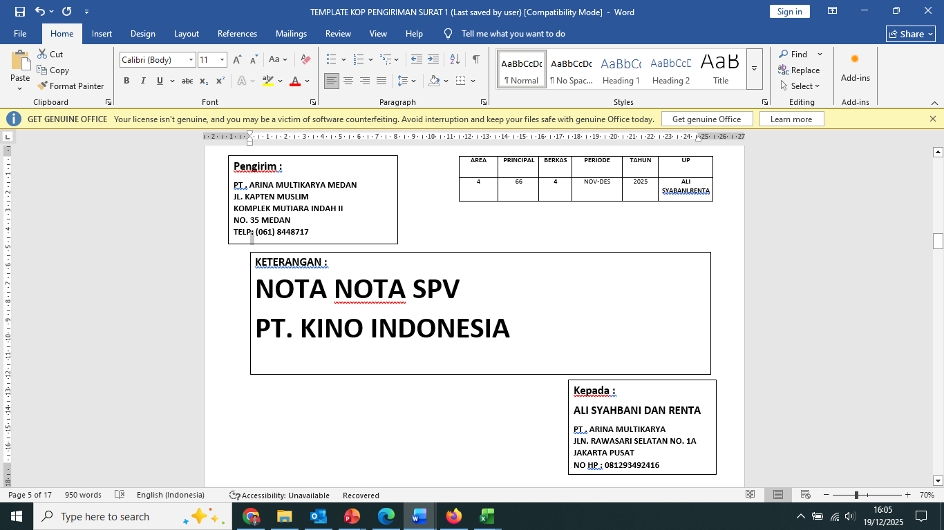The width and height of the screenshot is (944, 530).
Task: Click the Clear All Formatting eraser icon
Action: (305, 60)
